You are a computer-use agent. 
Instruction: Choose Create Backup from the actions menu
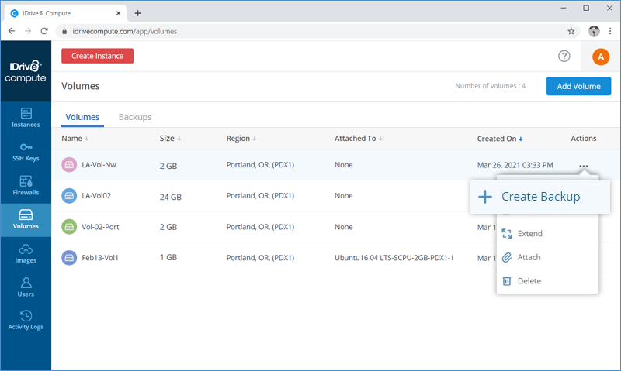(540, 197)
